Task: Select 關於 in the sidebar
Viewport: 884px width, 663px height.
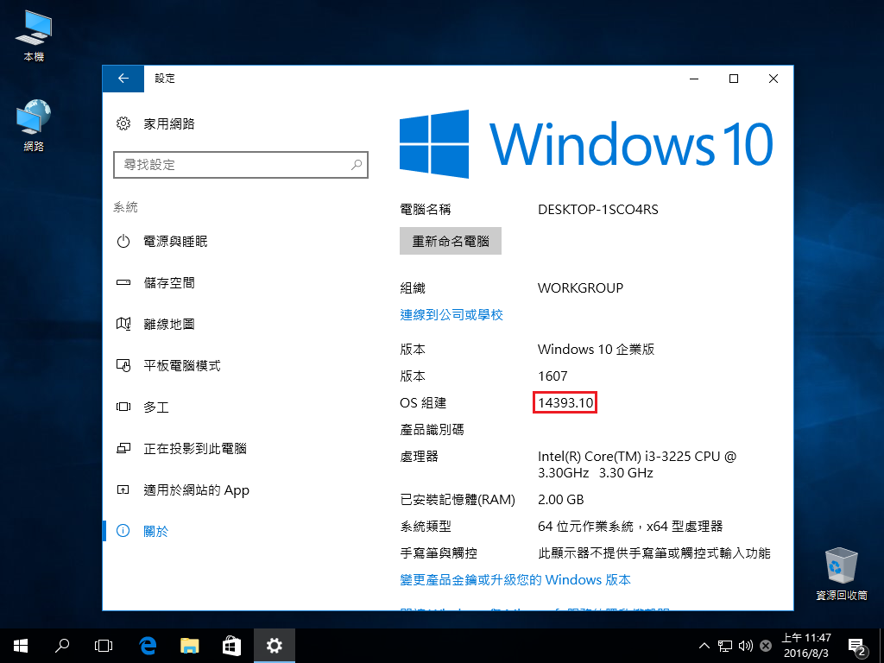Action: 236,531
